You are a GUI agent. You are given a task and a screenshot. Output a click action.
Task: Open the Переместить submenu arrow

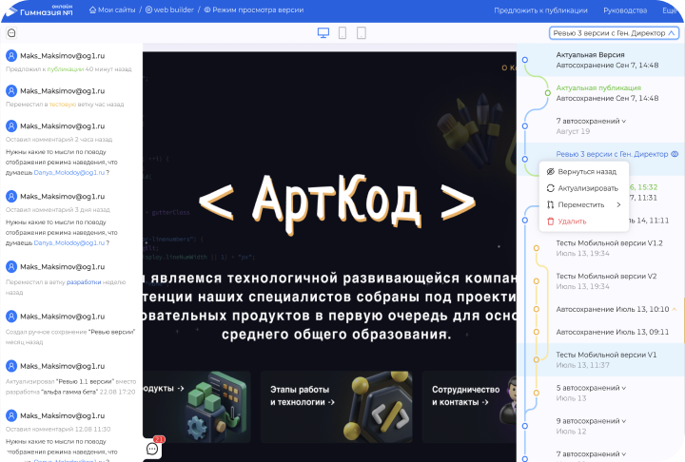[x=618, y=204]
